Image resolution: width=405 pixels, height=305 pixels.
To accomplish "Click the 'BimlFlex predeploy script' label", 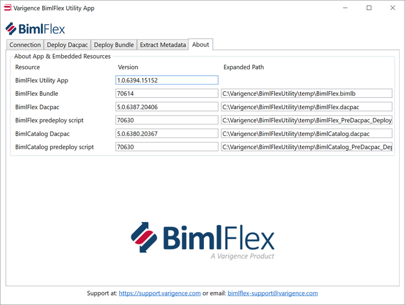I will tap(49, 120).
